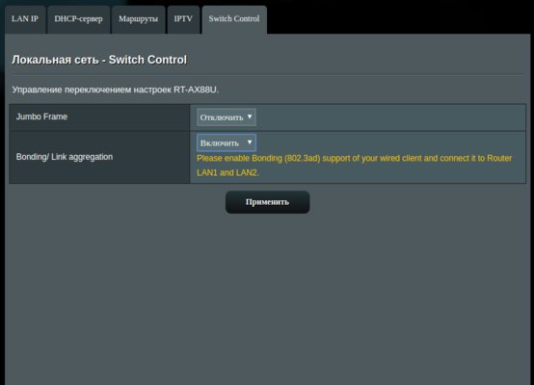Expand the Bonding Включить combo box
This screenshot has height=385, width=534.
tap(227, 142)
